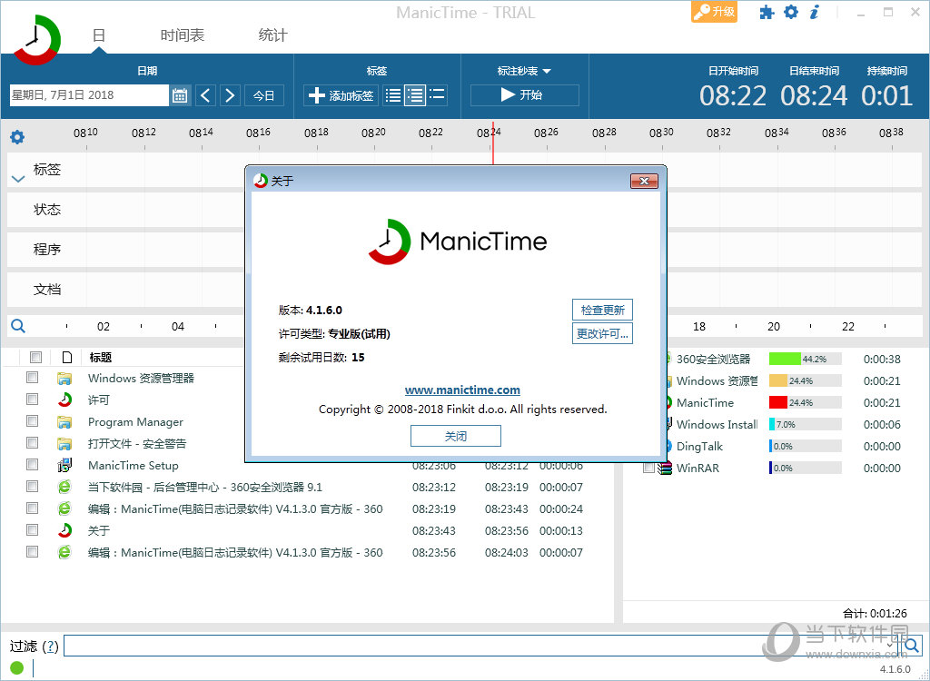This screenshot has width=930, height=681.
Task: Click the browser icon beside 当下软件园 row
Action: [64, 487]
